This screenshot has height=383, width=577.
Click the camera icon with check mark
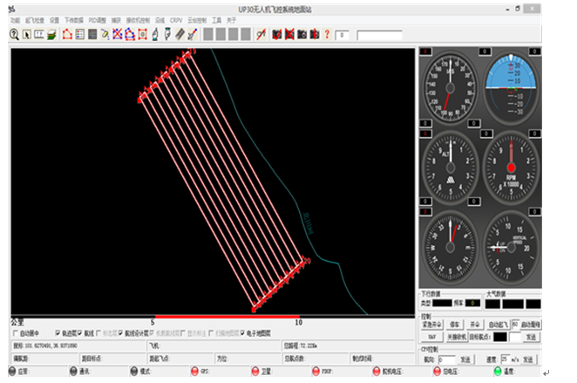click(x=276, y=35)
